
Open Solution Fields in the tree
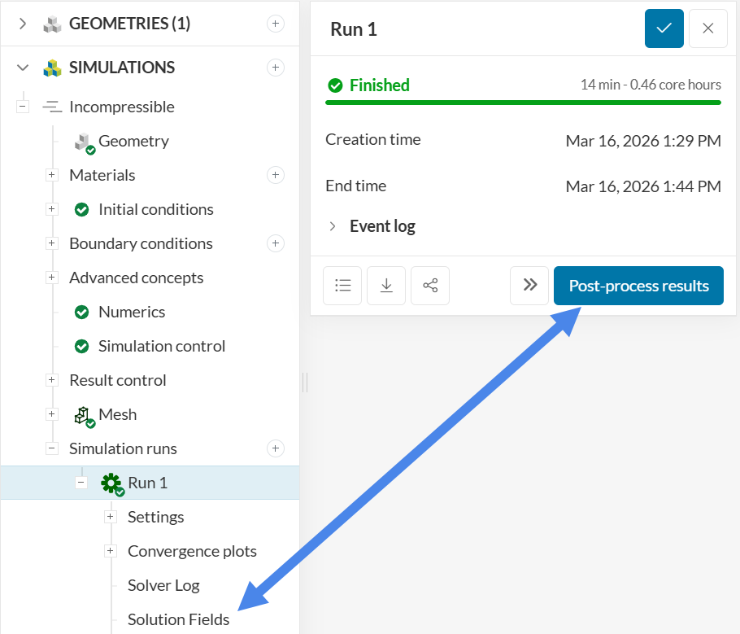point(178,619)
